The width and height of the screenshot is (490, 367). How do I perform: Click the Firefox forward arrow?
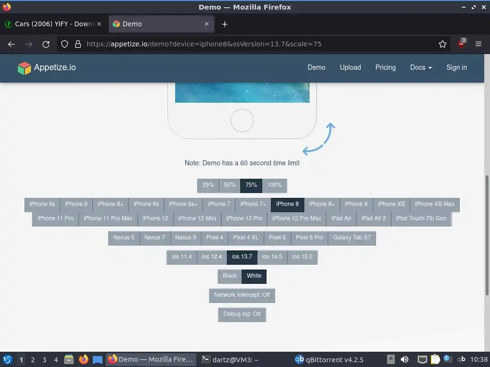[29, 44]
